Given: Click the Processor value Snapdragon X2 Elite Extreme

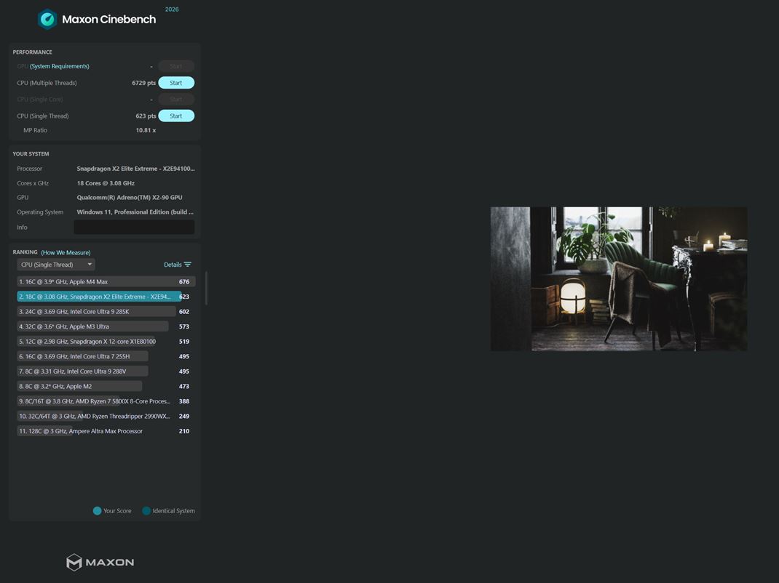Looking at the screenshot, I should tap(135, 169).
